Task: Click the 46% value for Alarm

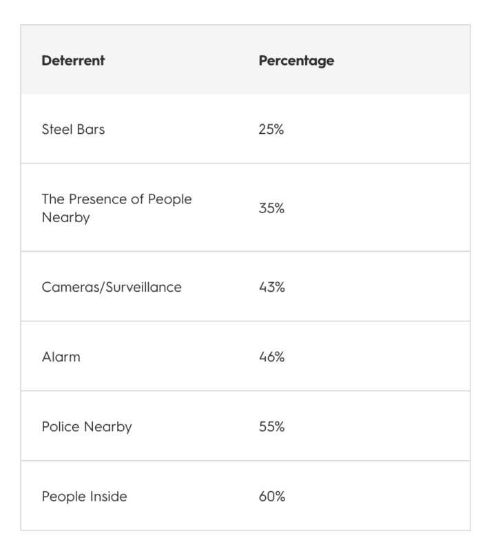Action: pyautogui.click(x=271, y=357)
